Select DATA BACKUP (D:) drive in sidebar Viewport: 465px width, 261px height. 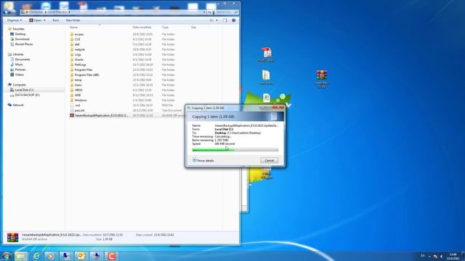pos(28,95)
